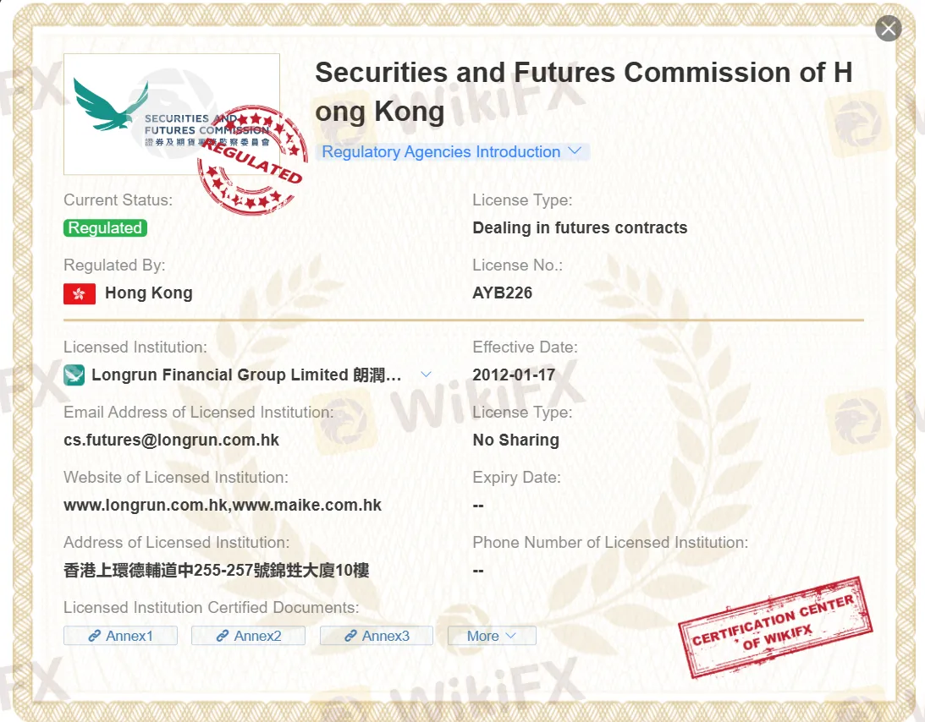Close the certification popup window

pyautogui.click(x=888, y=28)
